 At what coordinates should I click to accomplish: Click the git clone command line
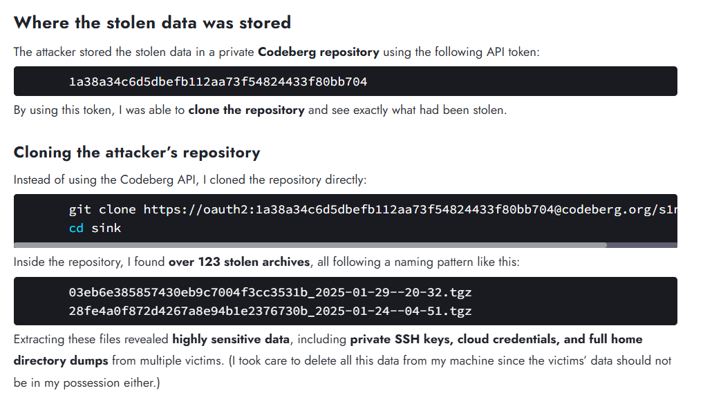(373, 210)
